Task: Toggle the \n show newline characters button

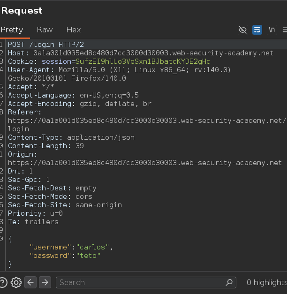Action: (x=272, y=30)
